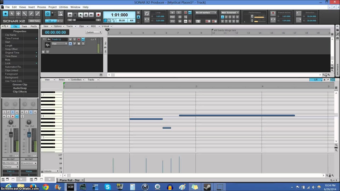340x191 pixels.
Task: Toggle the Loop on/off button
Action: [x=147, y=14]
